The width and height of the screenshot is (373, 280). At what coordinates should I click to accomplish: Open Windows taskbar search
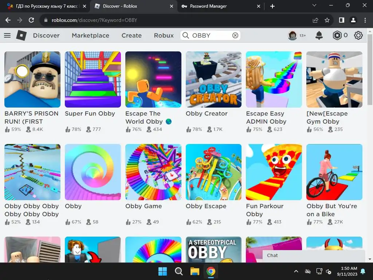click(x=178, y=271)
